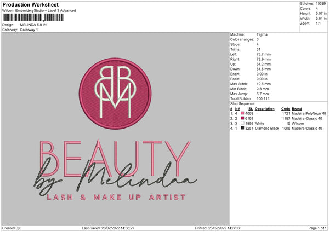
Task: Click the Colors value 4
Action: 317,9
